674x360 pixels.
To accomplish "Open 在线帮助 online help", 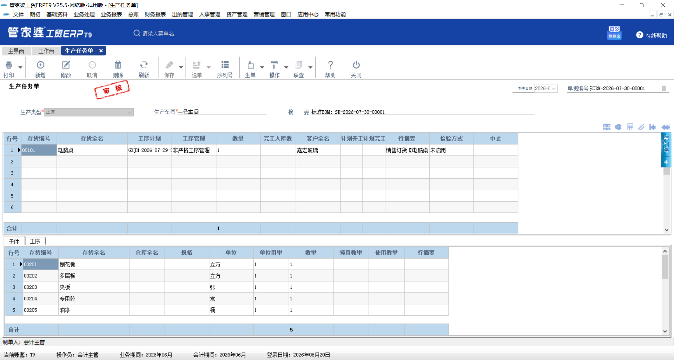I will [x=652, y=35].
